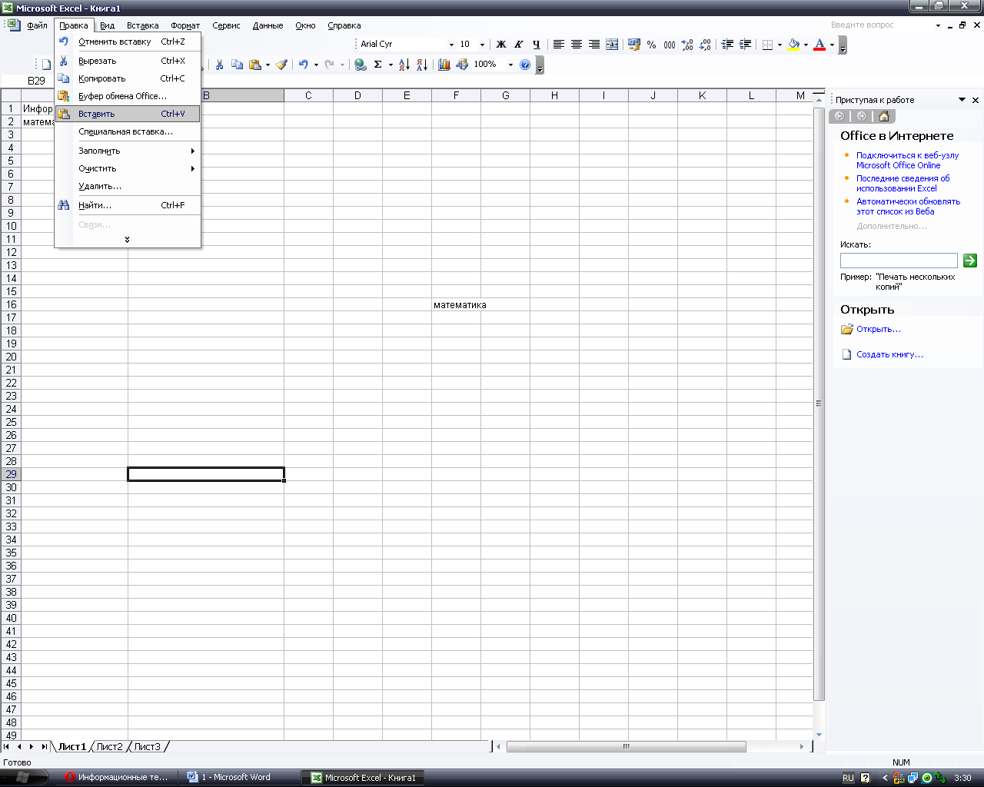
Task: Open the Paste options dropdown arrow
Action: (268, 65)
